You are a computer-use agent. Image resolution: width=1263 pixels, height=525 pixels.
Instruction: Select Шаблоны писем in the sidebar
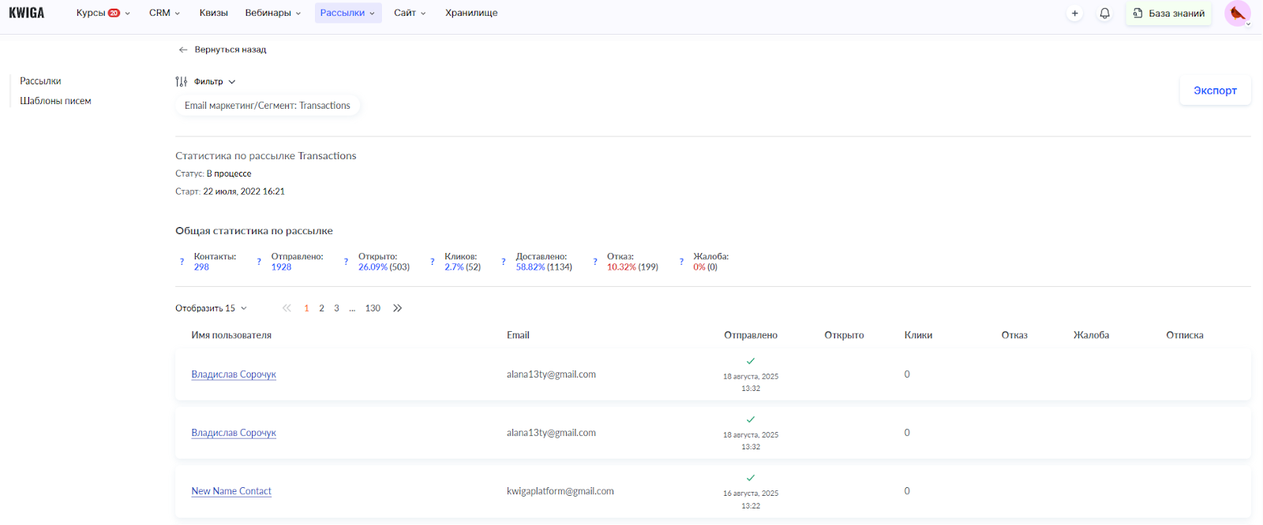[x=55, y=101]
